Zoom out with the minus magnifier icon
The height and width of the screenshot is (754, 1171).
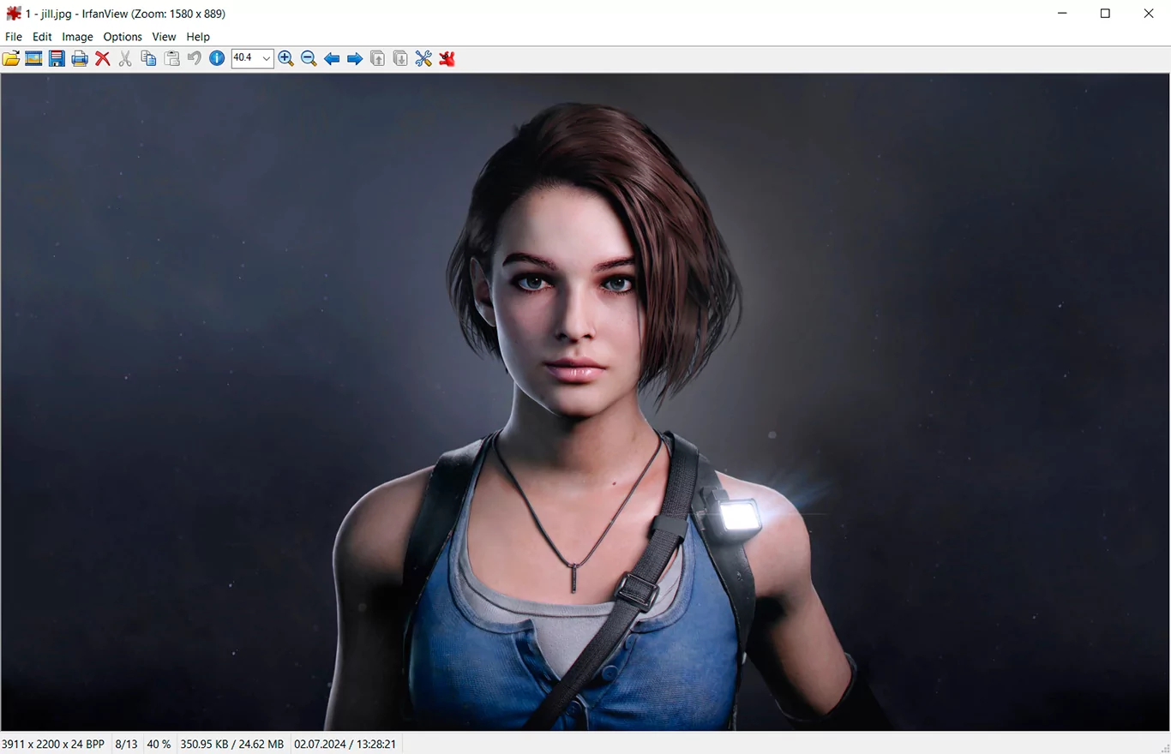pos(309,58)
